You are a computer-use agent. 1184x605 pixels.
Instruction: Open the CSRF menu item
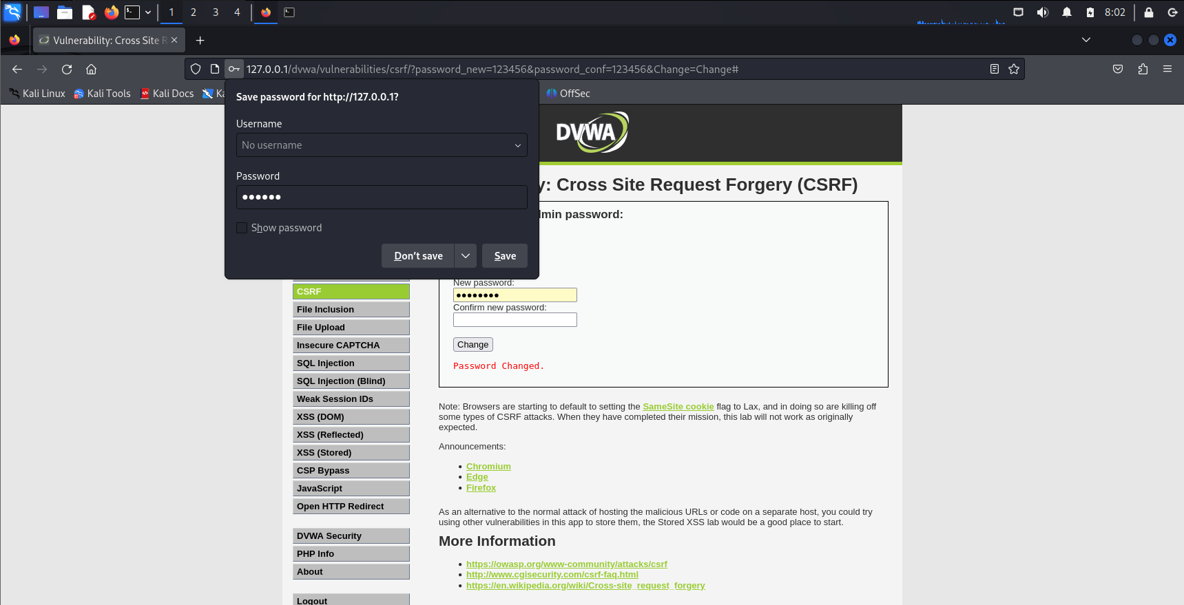pos(351,292)
